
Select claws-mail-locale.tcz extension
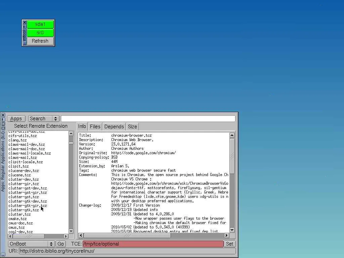coord(30,153)
